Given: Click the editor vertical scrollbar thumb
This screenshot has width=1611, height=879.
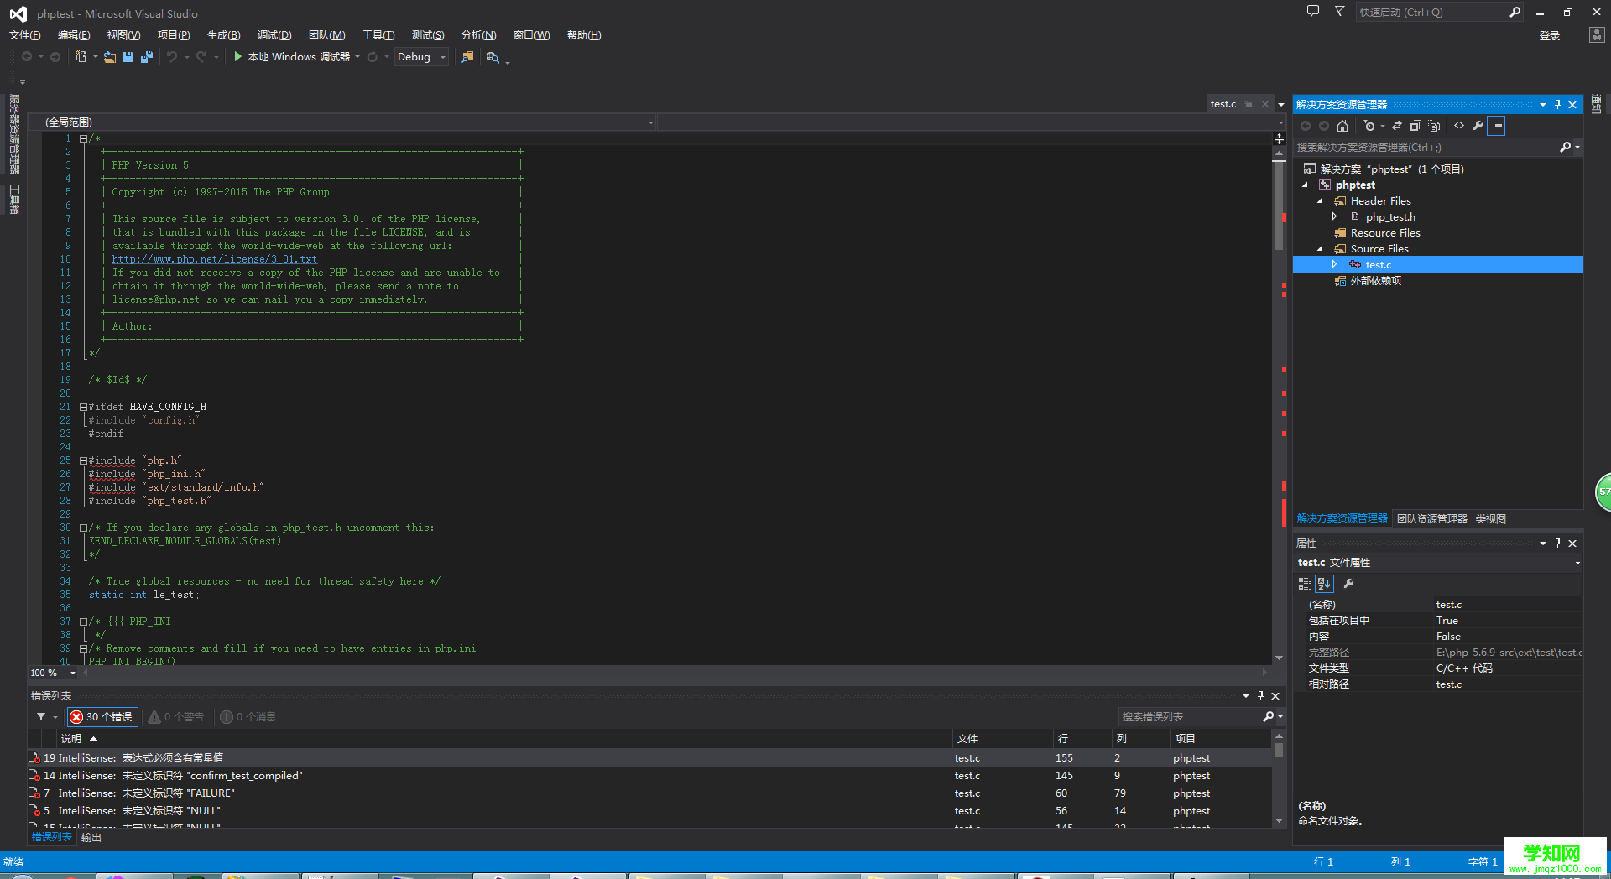Looking at the screenshot, I should pos(1279,205).
